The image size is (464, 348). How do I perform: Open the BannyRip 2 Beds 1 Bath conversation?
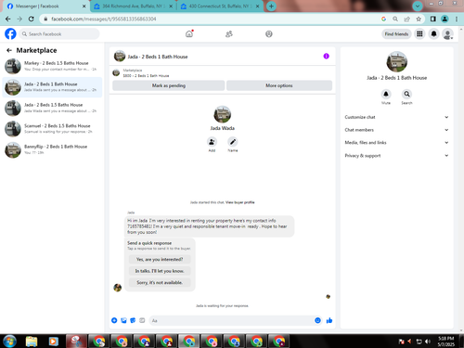pyautogui.click(x=52, y=149)
